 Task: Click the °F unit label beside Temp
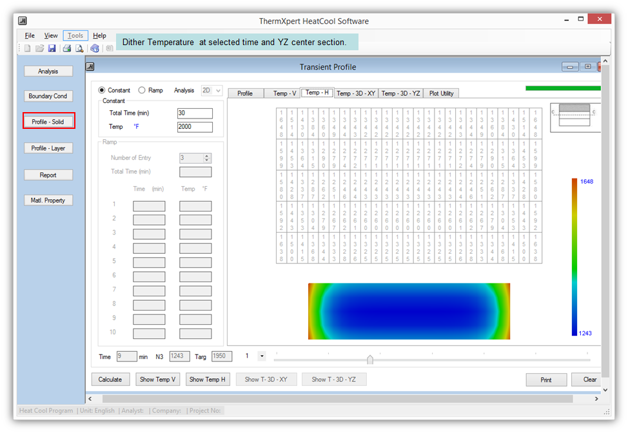tap(136, 126)
